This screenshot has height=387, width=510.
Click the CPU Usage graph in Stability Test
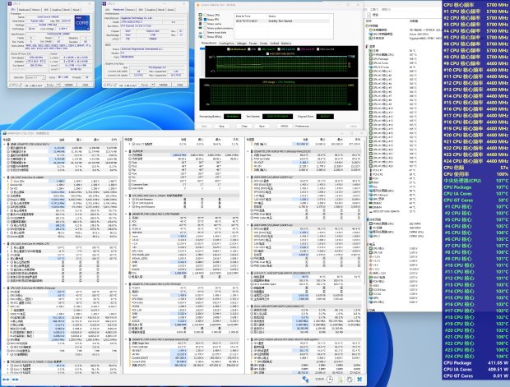coord(279,94)
